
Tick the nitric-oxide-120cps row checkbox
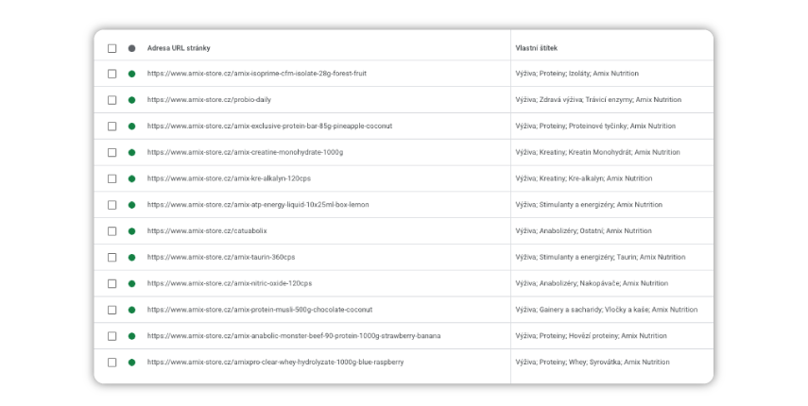coord(112,283)
